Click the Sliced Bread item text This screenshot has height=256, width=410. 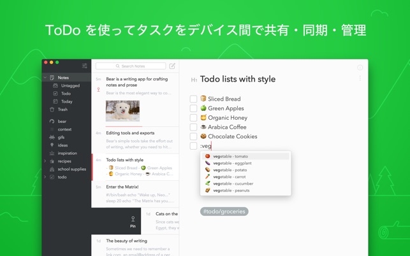point(224,99)
